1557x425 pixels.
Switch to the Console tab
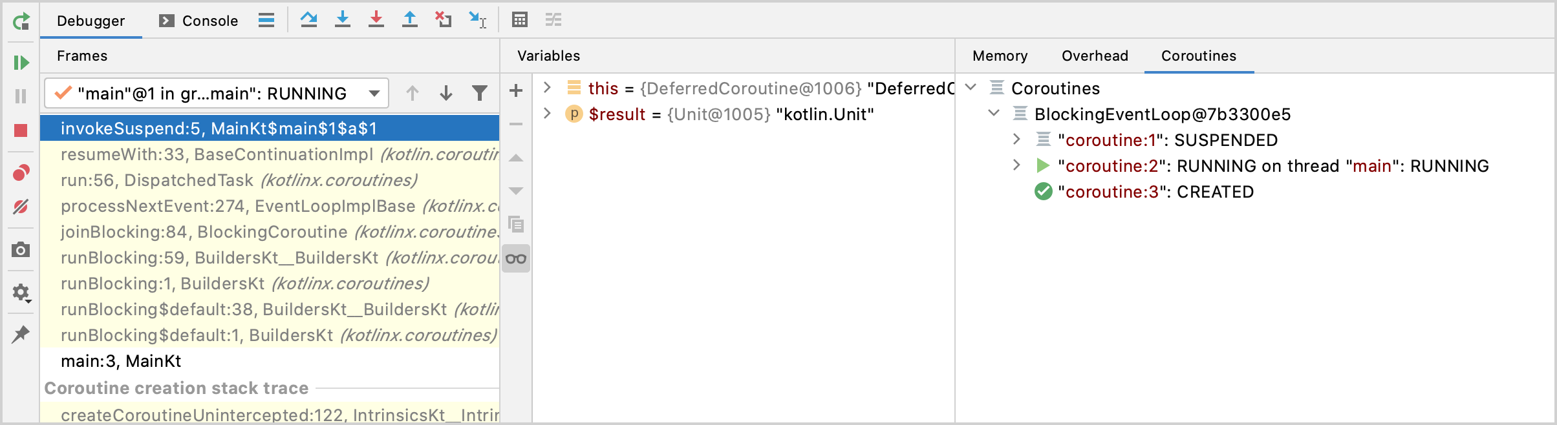point(199,21)
